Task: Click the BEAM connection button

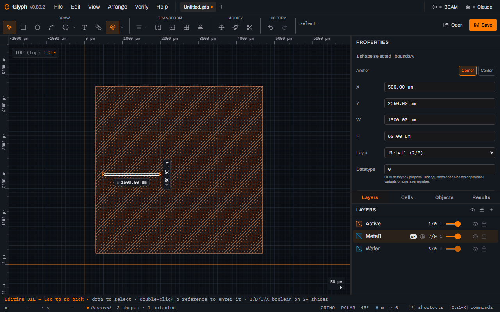Action: (445, 7)
